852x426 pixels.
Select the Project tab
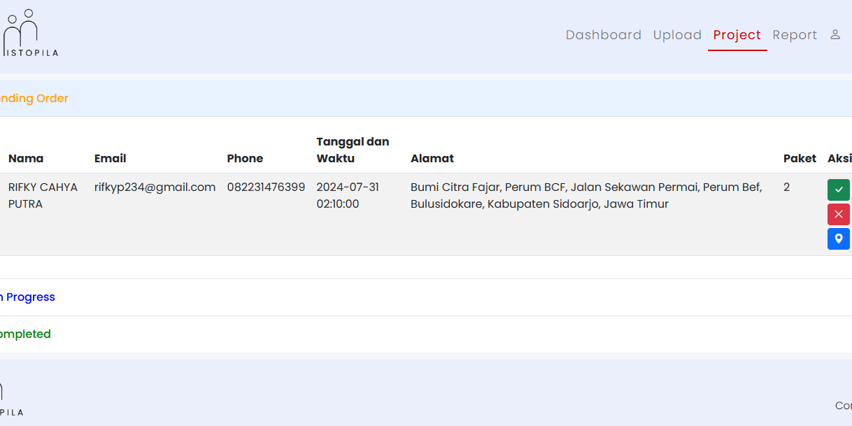point(737,35)
